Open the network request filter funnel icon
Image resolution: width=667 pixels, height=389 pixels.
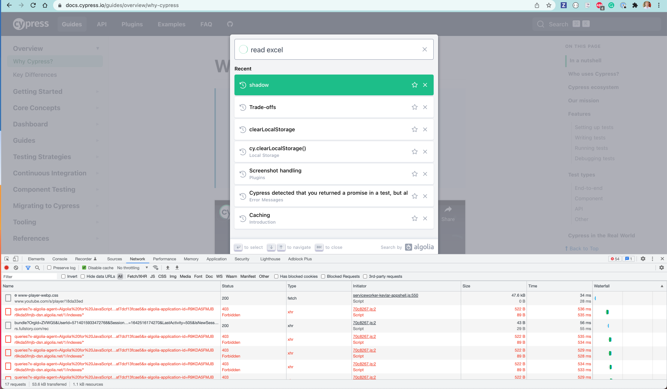(28, 268)
